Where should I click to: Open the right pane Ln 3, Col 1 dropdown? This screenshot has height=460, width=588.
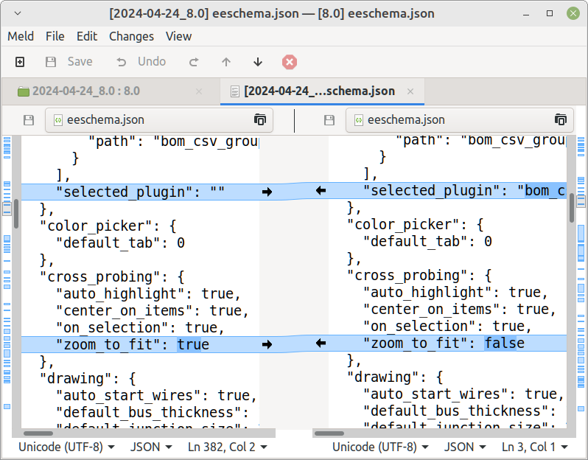(x=535, y=447)
